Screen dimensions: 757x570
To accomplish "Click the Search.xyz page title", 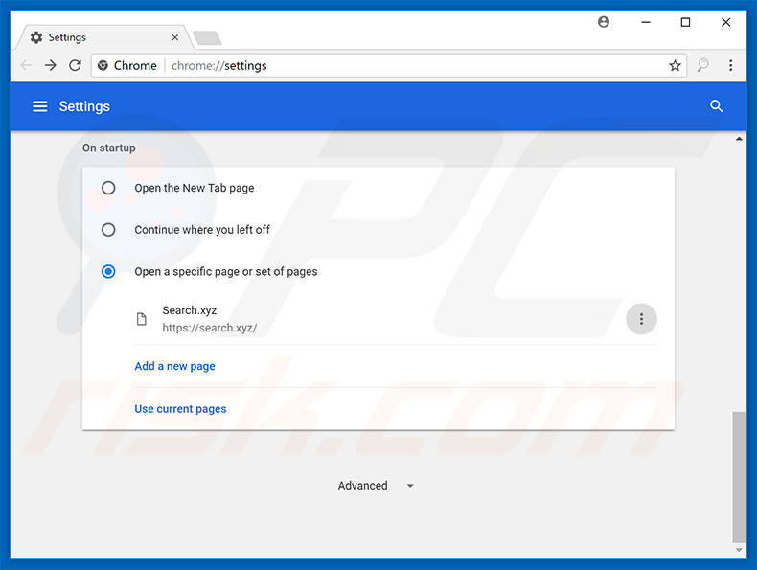I will pos(190,310).
